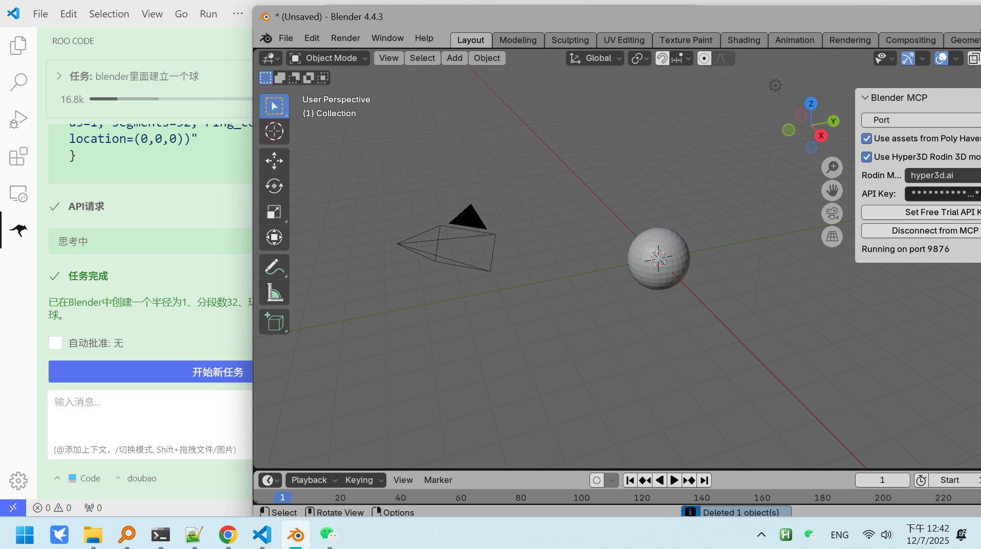Open the Roo Code kangaroo icon
The width and height of the screenshot is (981, 549).
pyautogui.click(x=18, y=230)
